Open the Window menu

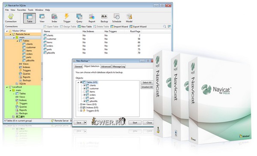(39, 10)
